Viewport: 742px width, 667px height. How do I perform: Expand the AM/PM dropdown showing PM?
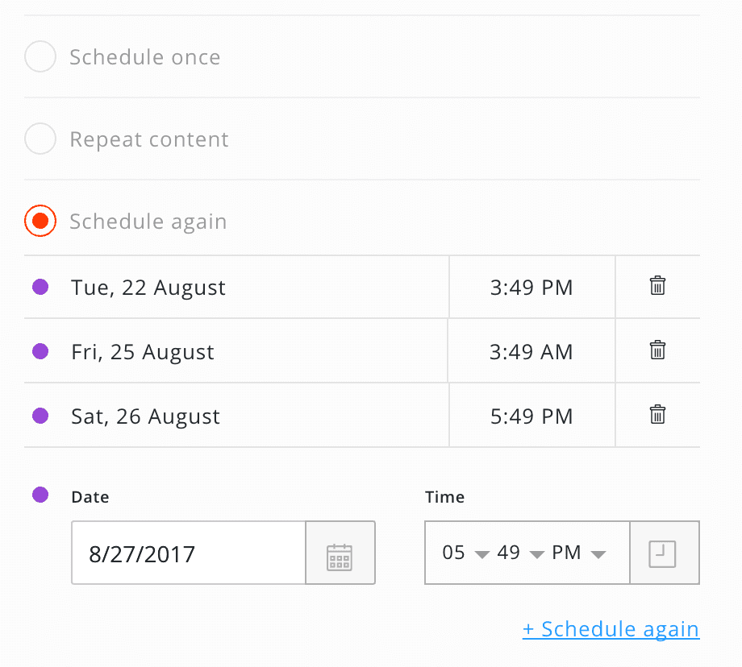578,553
